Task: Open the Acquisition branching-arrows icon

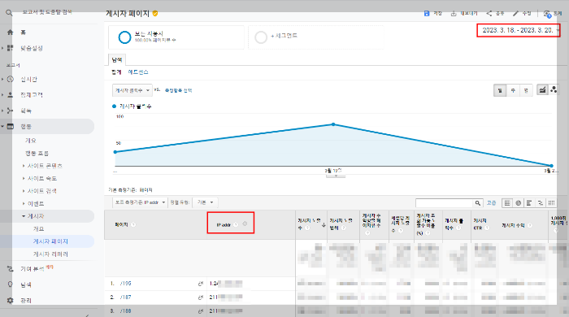Action: [10, 111]
